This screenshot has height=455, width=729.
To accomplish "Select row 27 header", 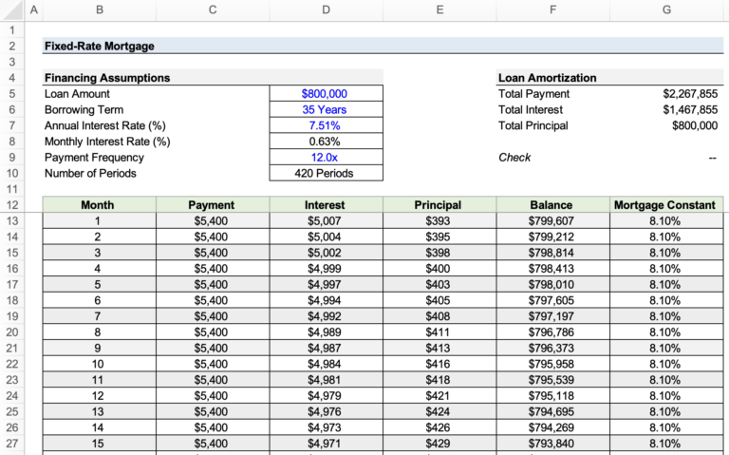I will (x=12, y=444).
